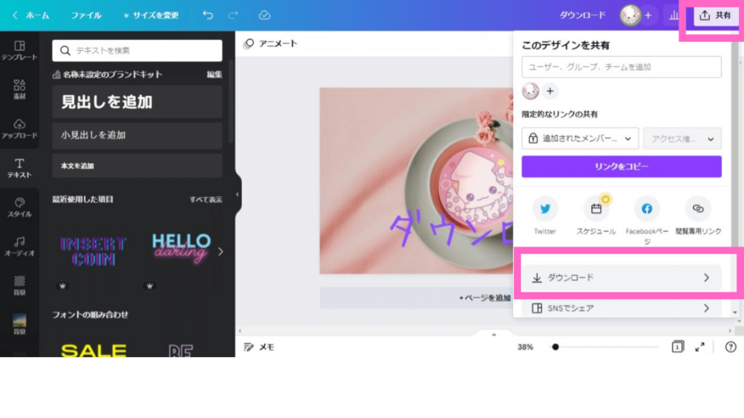
Task: Open the analytics bar chart icon
Action: pos(674,15)
